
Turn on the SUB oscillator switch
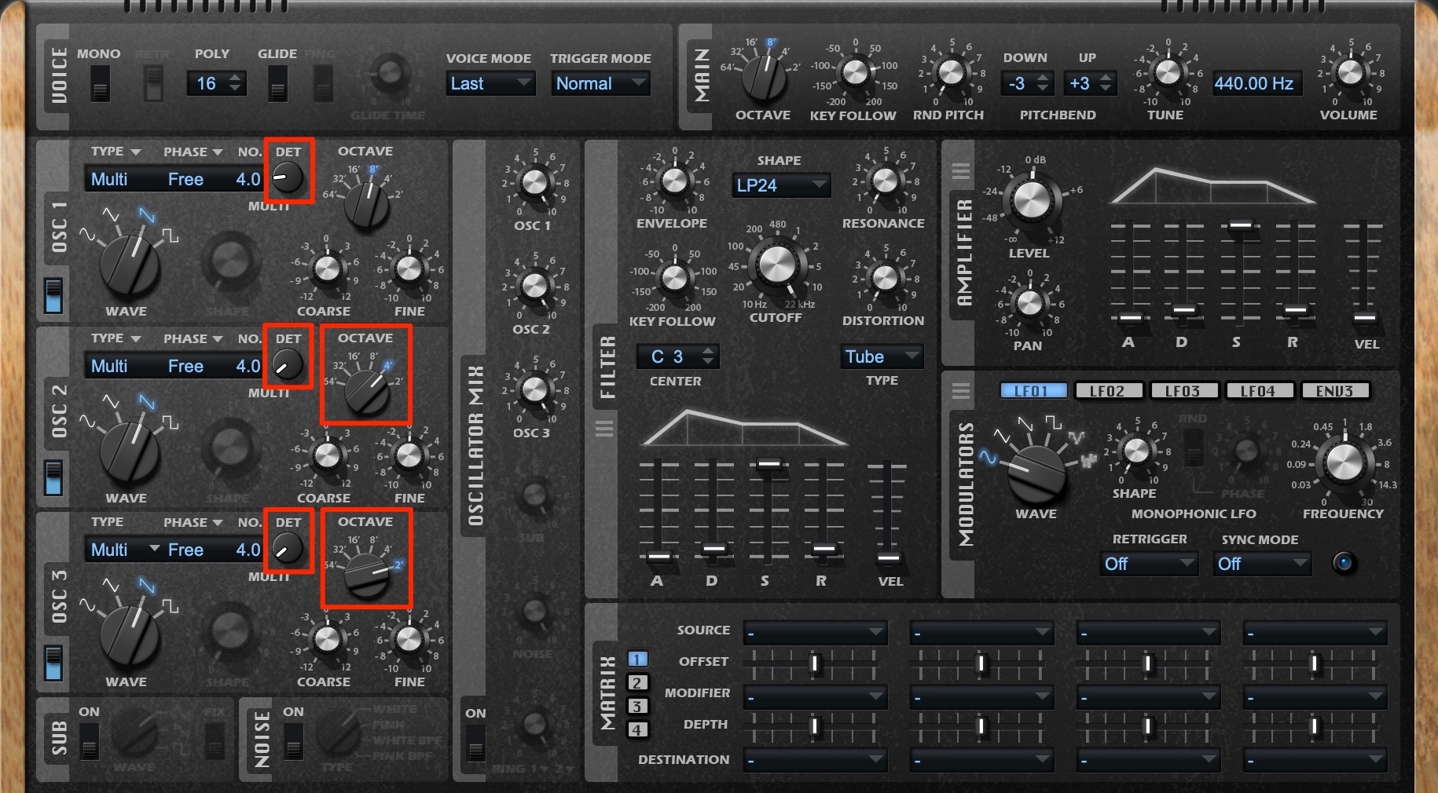pos(90,741)
